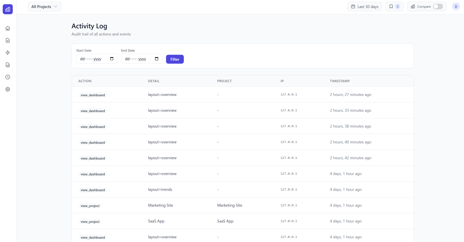Screen dimensions: 464x242
Task: Open the Last 30 days date range picker
Action: [x=365, y=7]
